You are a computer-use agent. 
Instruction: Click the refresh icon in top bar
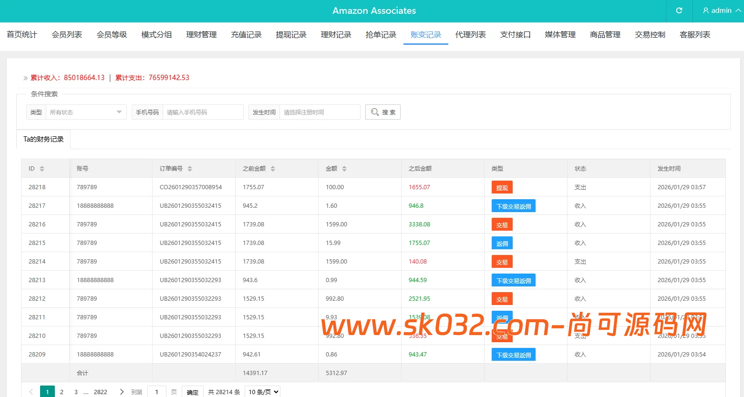click(x=679, y=10)
